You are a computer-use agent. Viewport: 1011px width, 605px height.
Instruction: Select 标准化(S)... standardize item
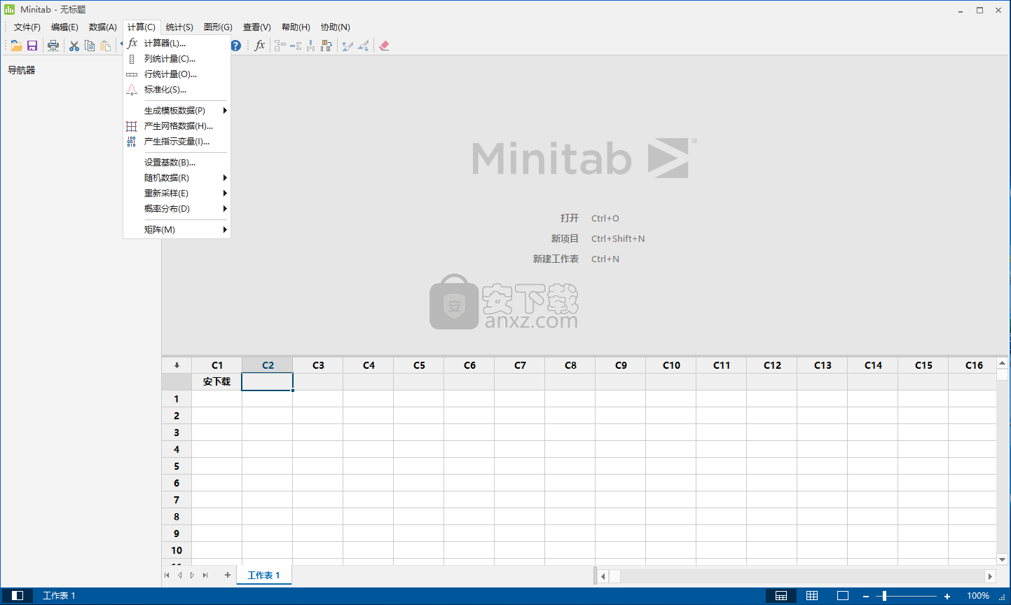pos(177,90)
